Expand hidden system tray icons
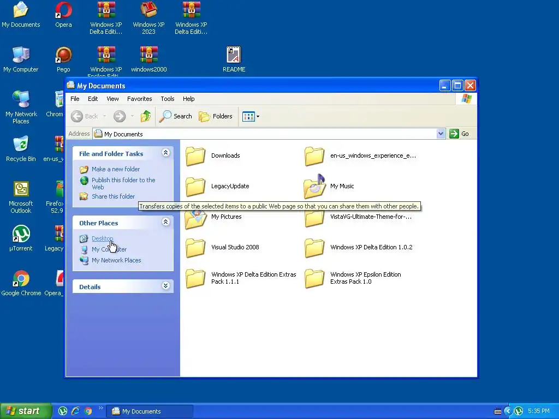The width and height of the screenshot is (559, 419). point(508,411)
